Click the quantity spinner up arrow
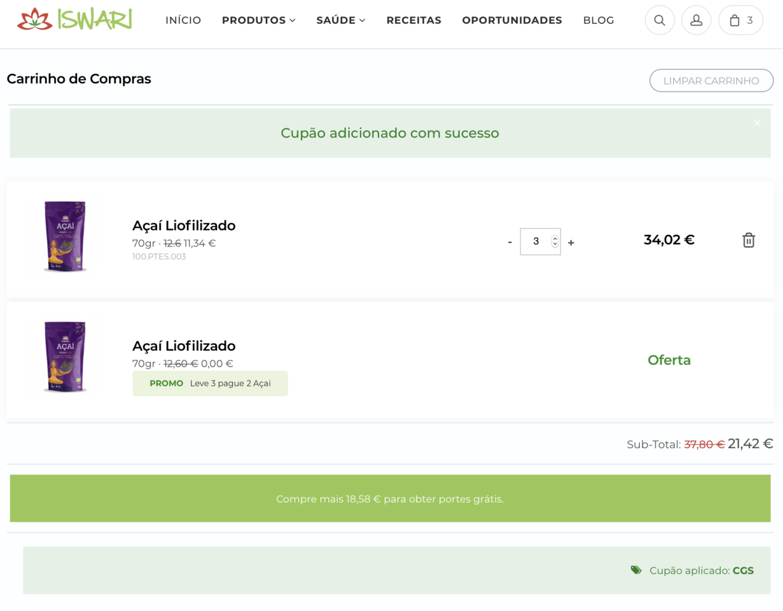 [555, 237]
